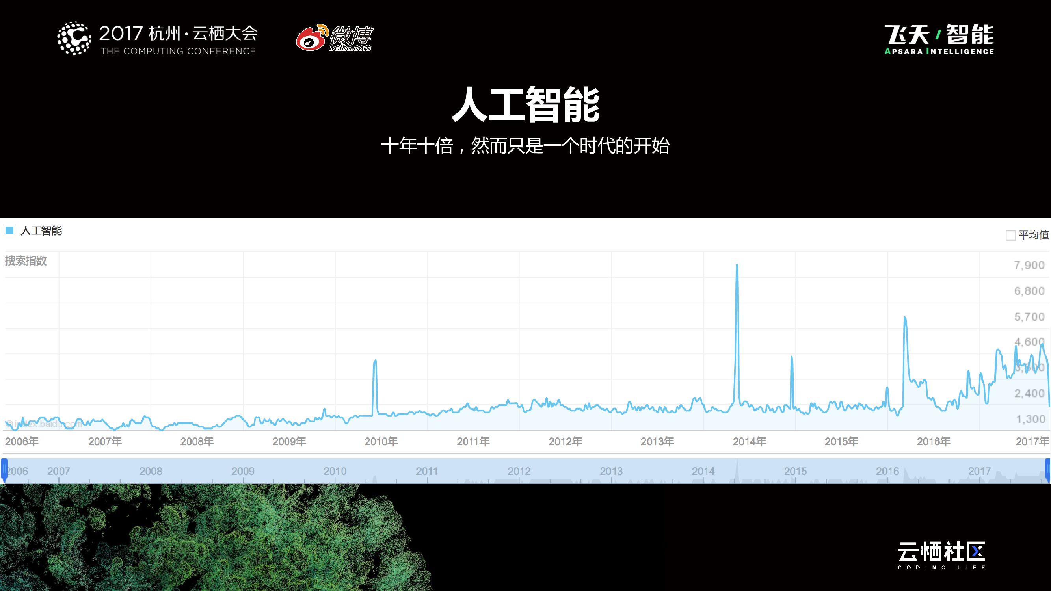Viewport: 1051px width, 591px height.
Task: Click the left blue range slider handle
Action: tap(4, 470)
